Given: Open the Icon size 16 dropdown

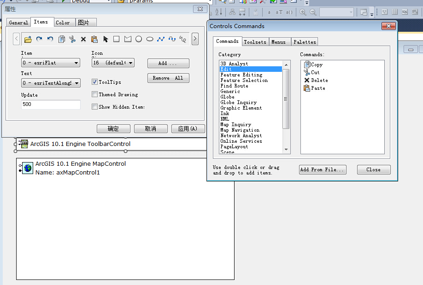Looking at the screenshot, I should point(113,63).
